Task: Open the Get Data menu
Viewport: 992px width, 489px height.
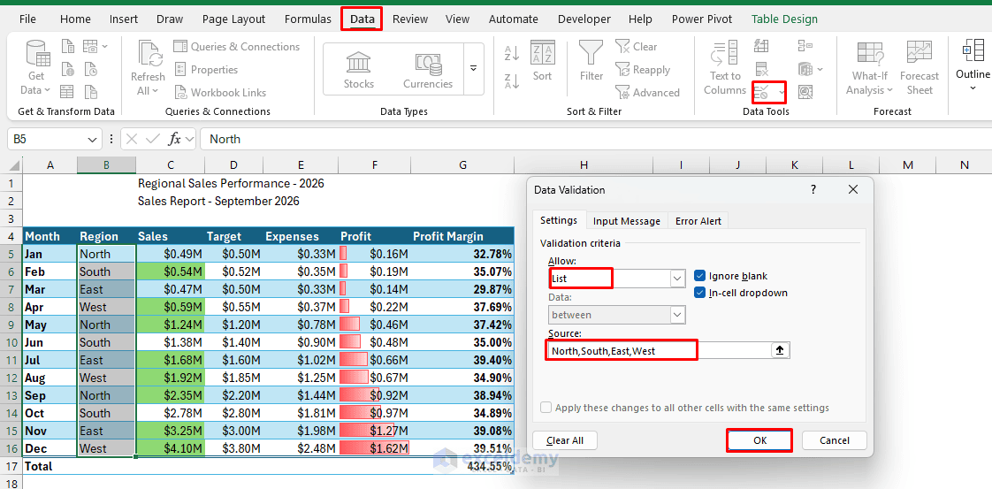Action: [36, 68]
